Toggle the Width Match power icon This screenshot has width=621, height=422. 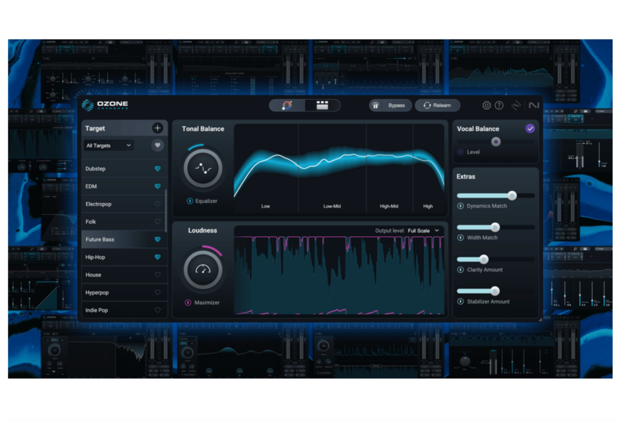coord(461,238)
